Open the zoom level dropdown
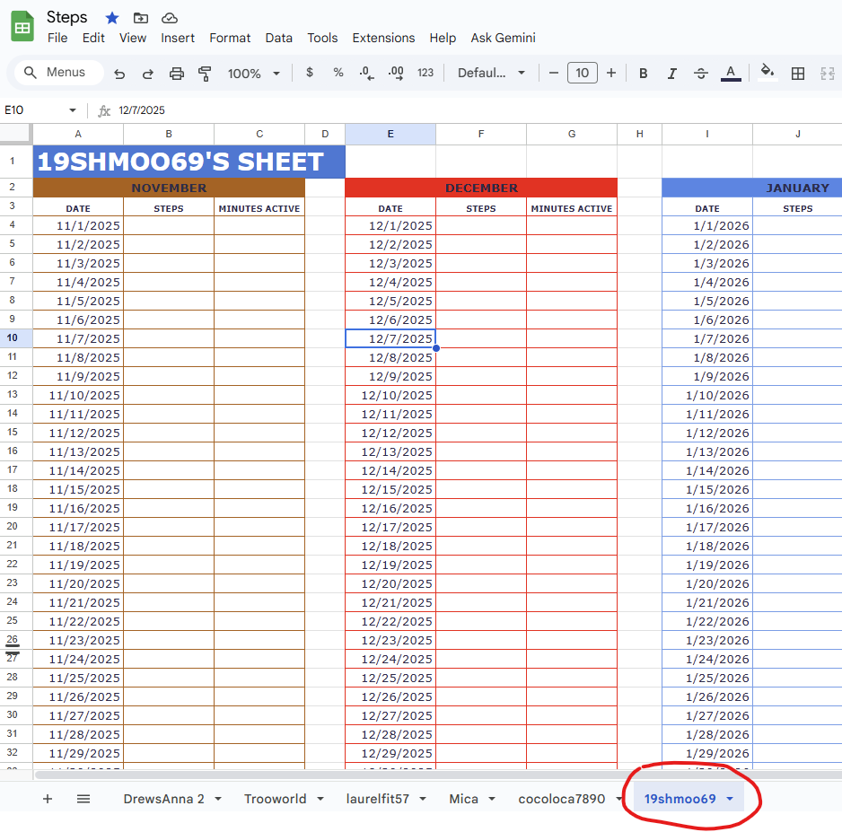This screenshot has height=832, width=842. 254,74
